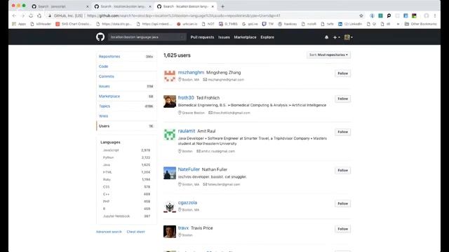Click NateFuller's avatar photo

tap(170, 173)
